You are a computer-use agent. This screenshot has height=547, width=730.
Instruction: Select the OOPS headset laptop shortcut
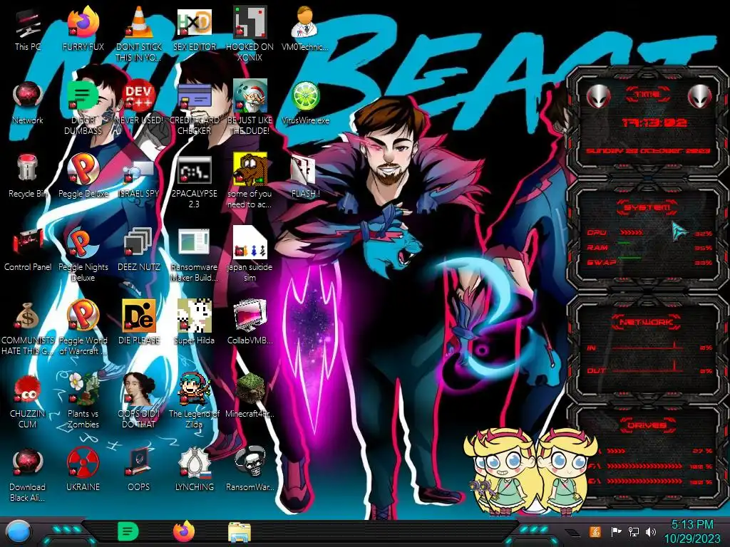(139, 469)
